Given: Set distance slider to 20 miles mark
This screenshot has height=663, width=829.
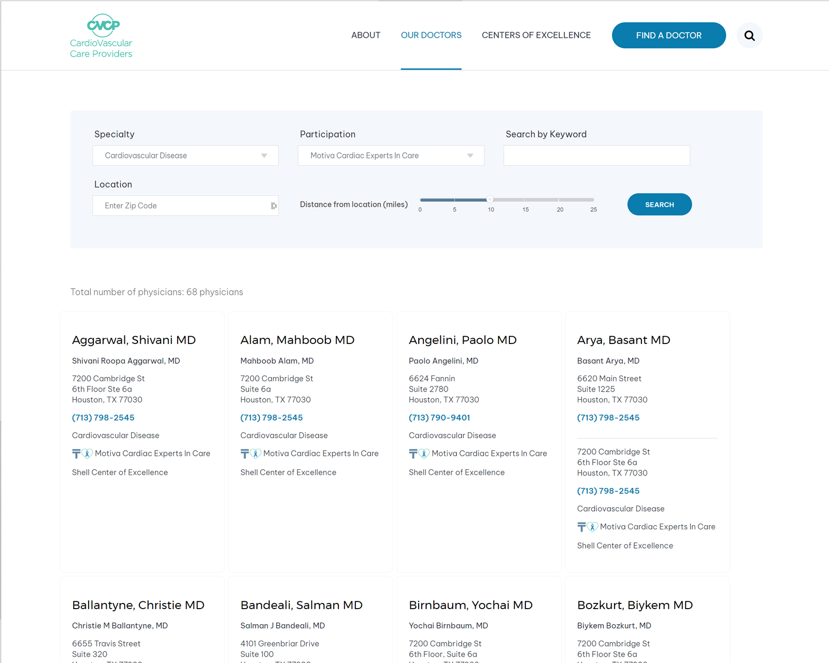Looking at the screenshot, I should tap(559, 199).
